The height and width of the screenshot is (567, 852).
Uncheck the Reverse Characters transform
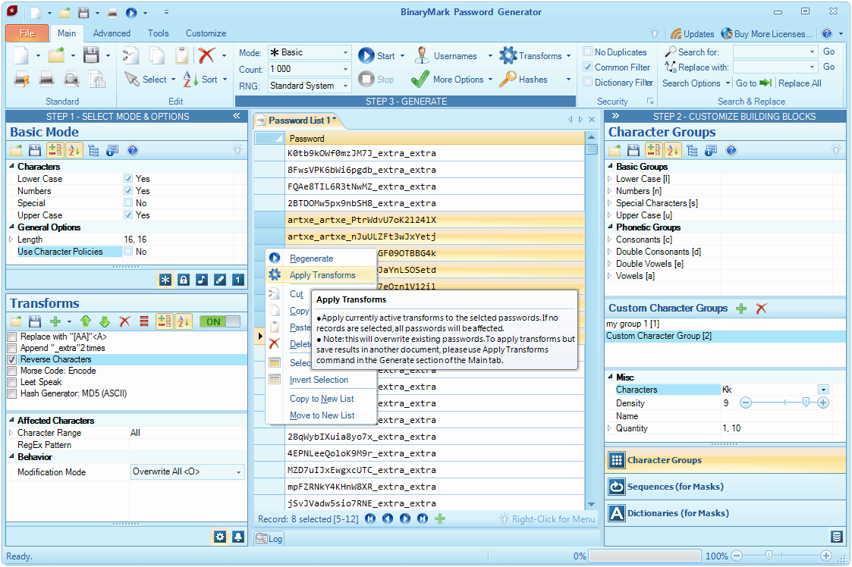[12, 359]
